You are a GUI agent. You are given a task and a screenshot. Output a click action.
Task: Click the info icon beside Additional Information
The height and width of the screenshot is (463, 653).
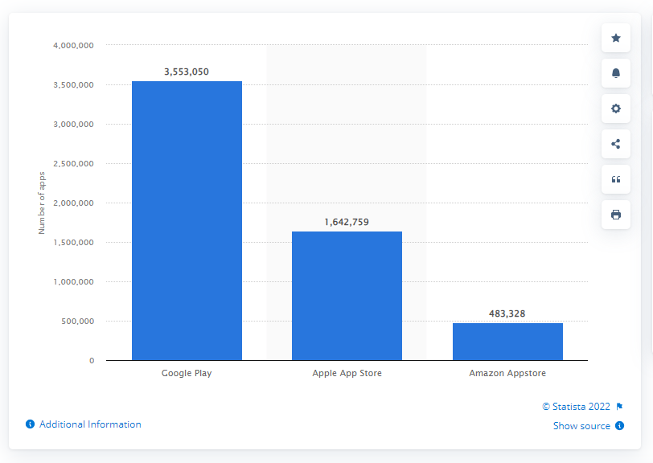click(30, 424)
